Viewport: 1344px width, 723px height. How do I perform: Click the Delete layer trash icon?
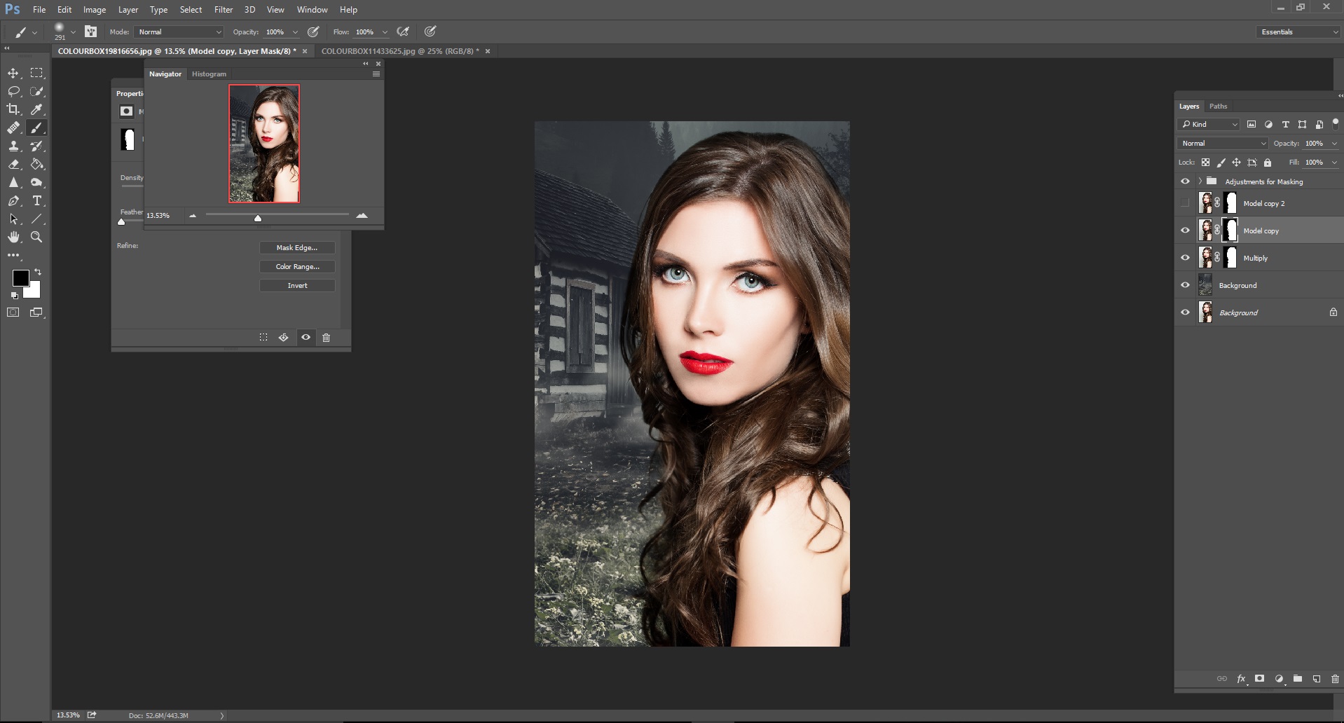(x=1334, y=678)
